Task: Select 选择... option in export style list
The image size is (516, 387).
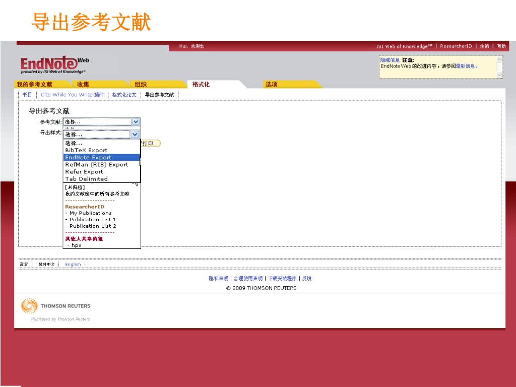Action: 74,144
